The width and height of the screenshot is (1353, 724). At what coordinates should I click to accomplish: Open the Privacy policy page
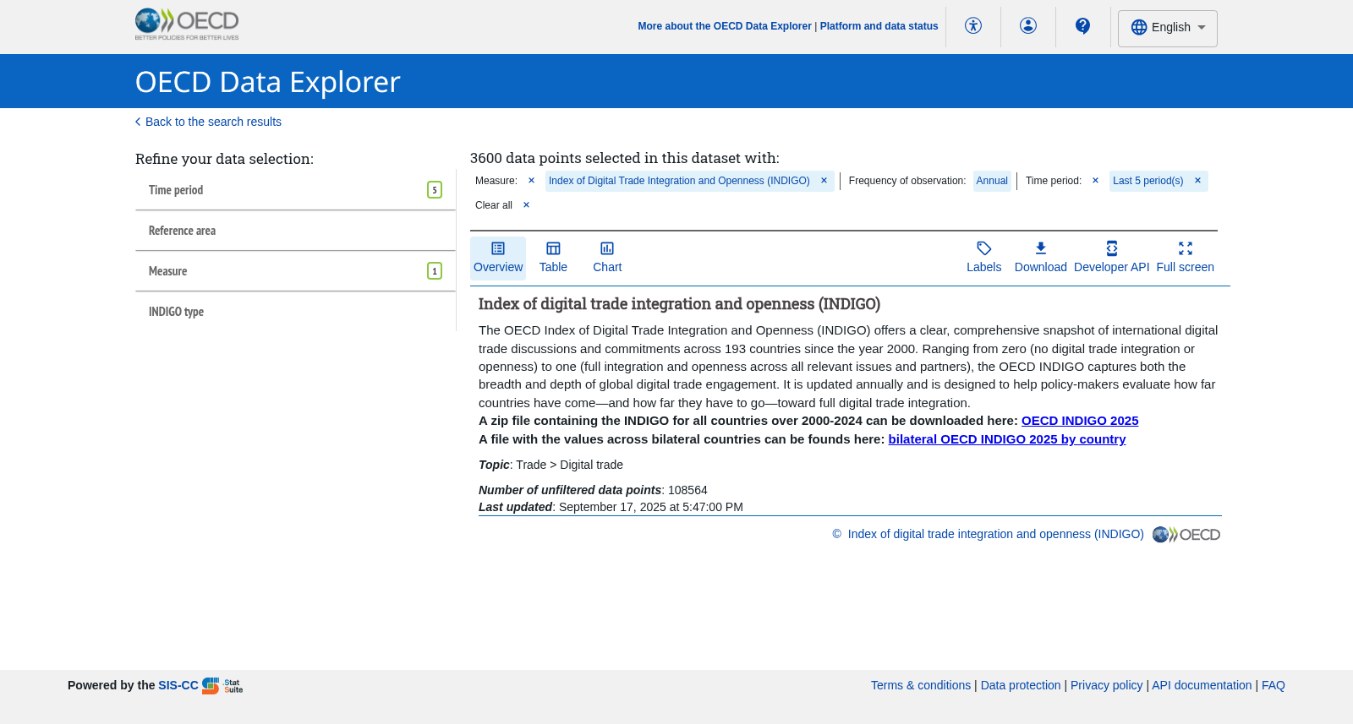click(1106, 685)
